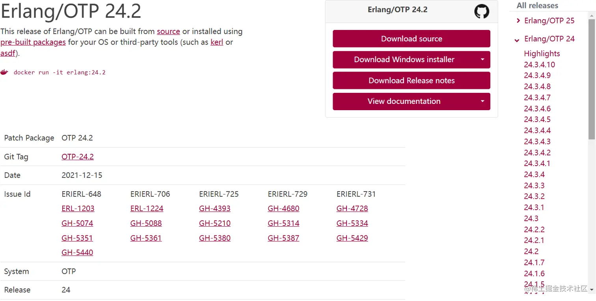The height and width of the screenshot is (301, 596).
Task: Click the ERIERL-648 issue id text
Action: click(x=81, y=194)
